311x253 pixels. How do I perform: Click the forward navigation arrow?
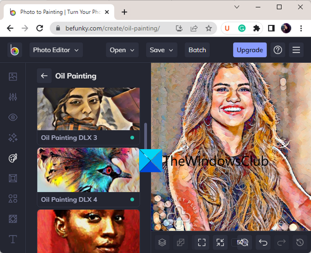[25, 28]
